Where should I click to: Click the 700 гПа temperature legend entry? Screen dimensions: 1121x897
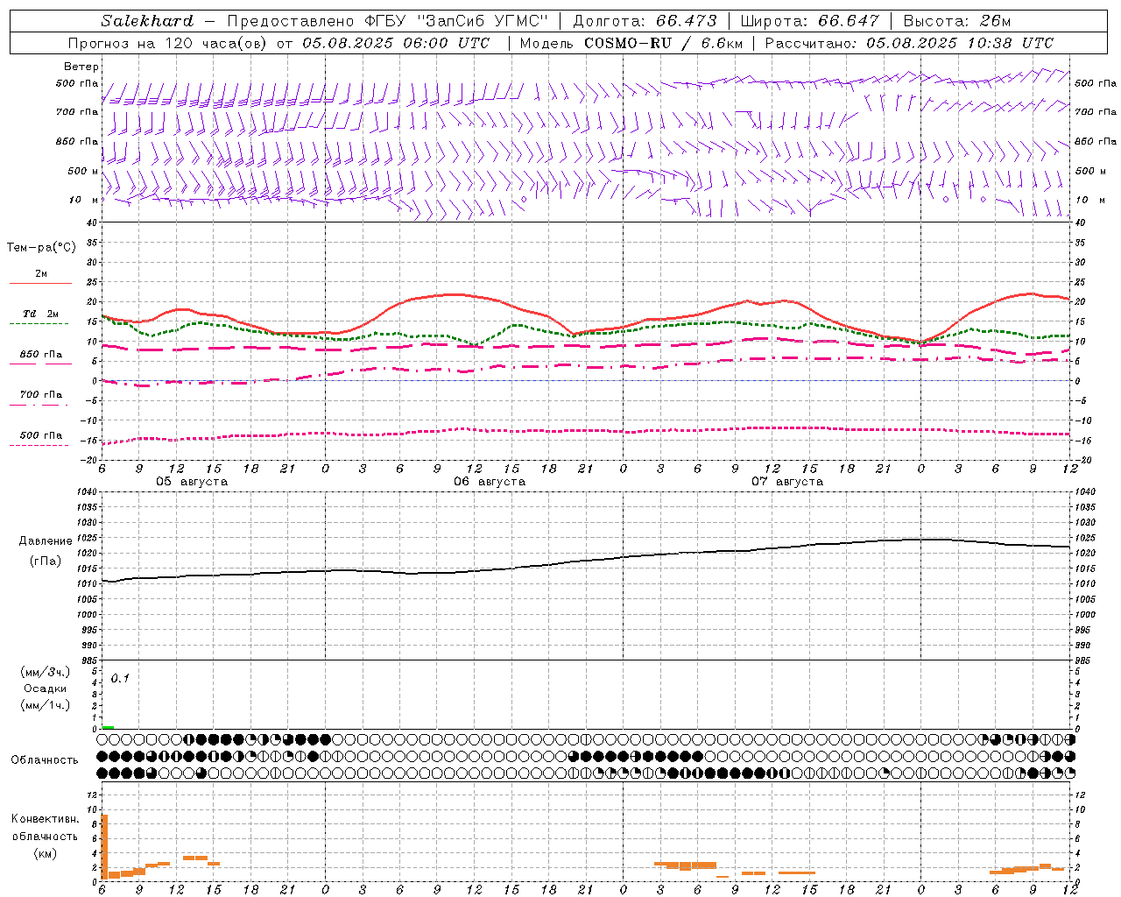pyautogui.click(x=40, y=394)
